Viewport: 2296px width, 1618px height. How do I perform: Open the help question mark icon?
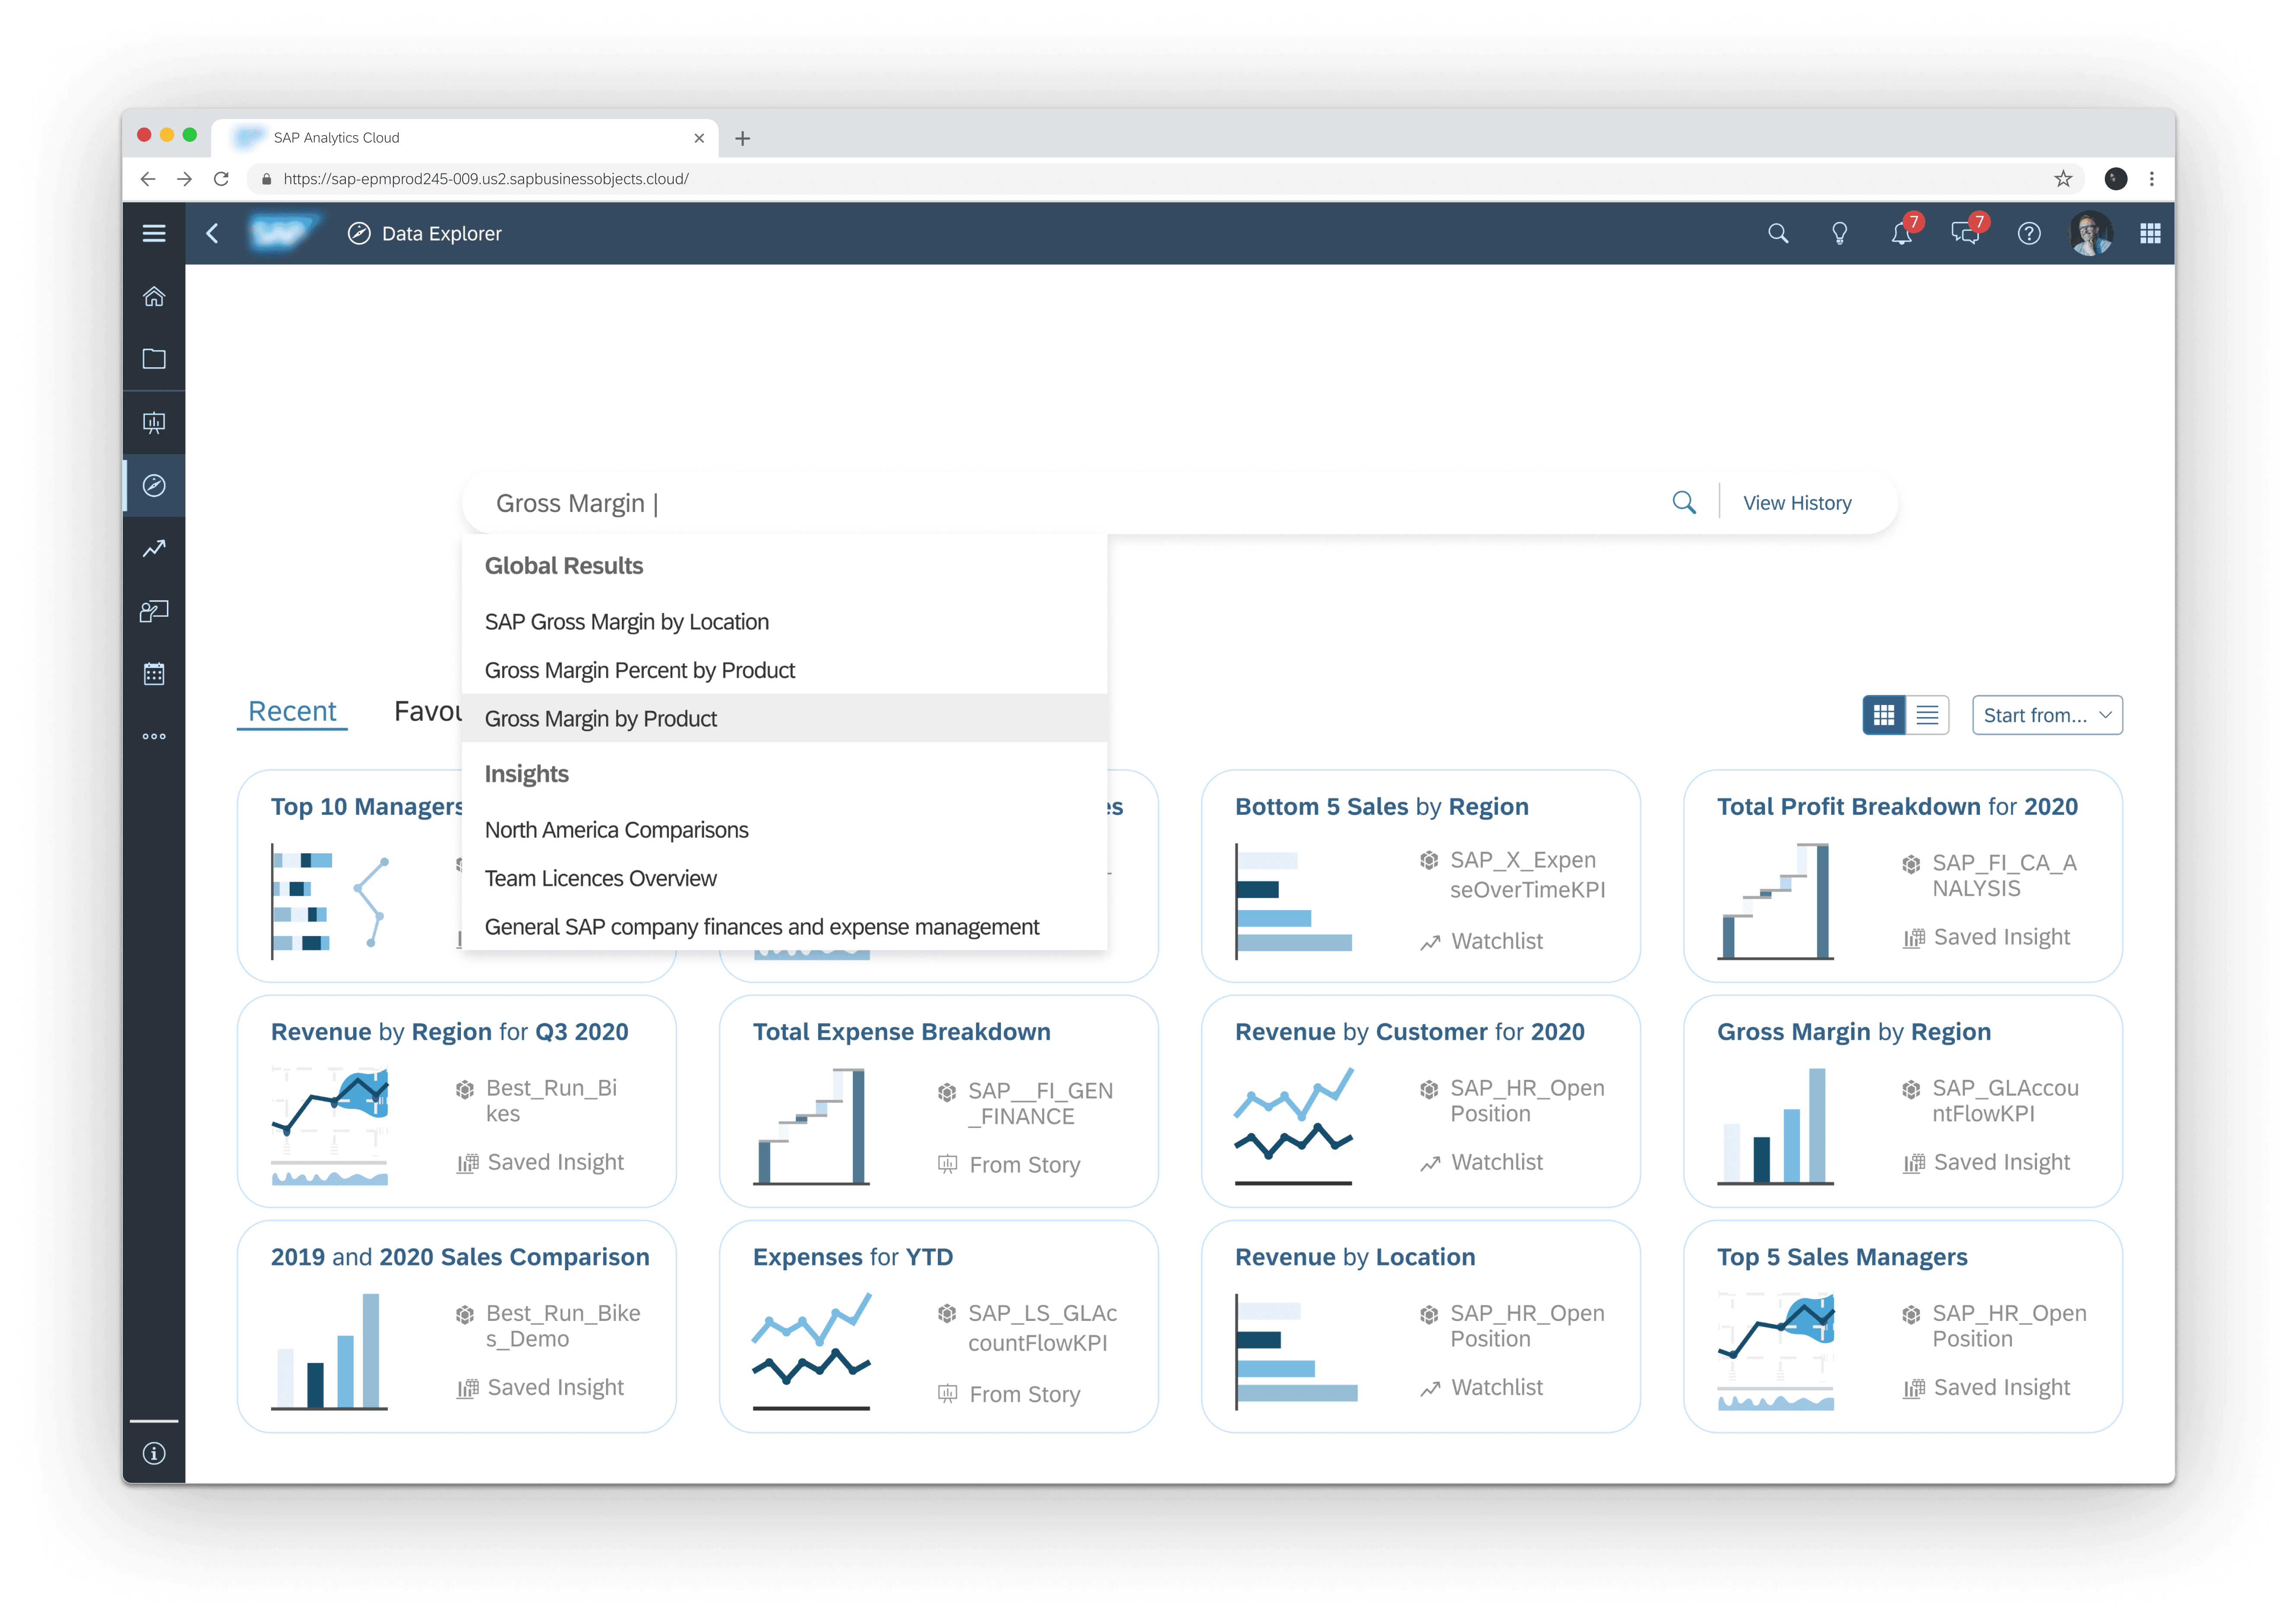[x=2029, y=233]
